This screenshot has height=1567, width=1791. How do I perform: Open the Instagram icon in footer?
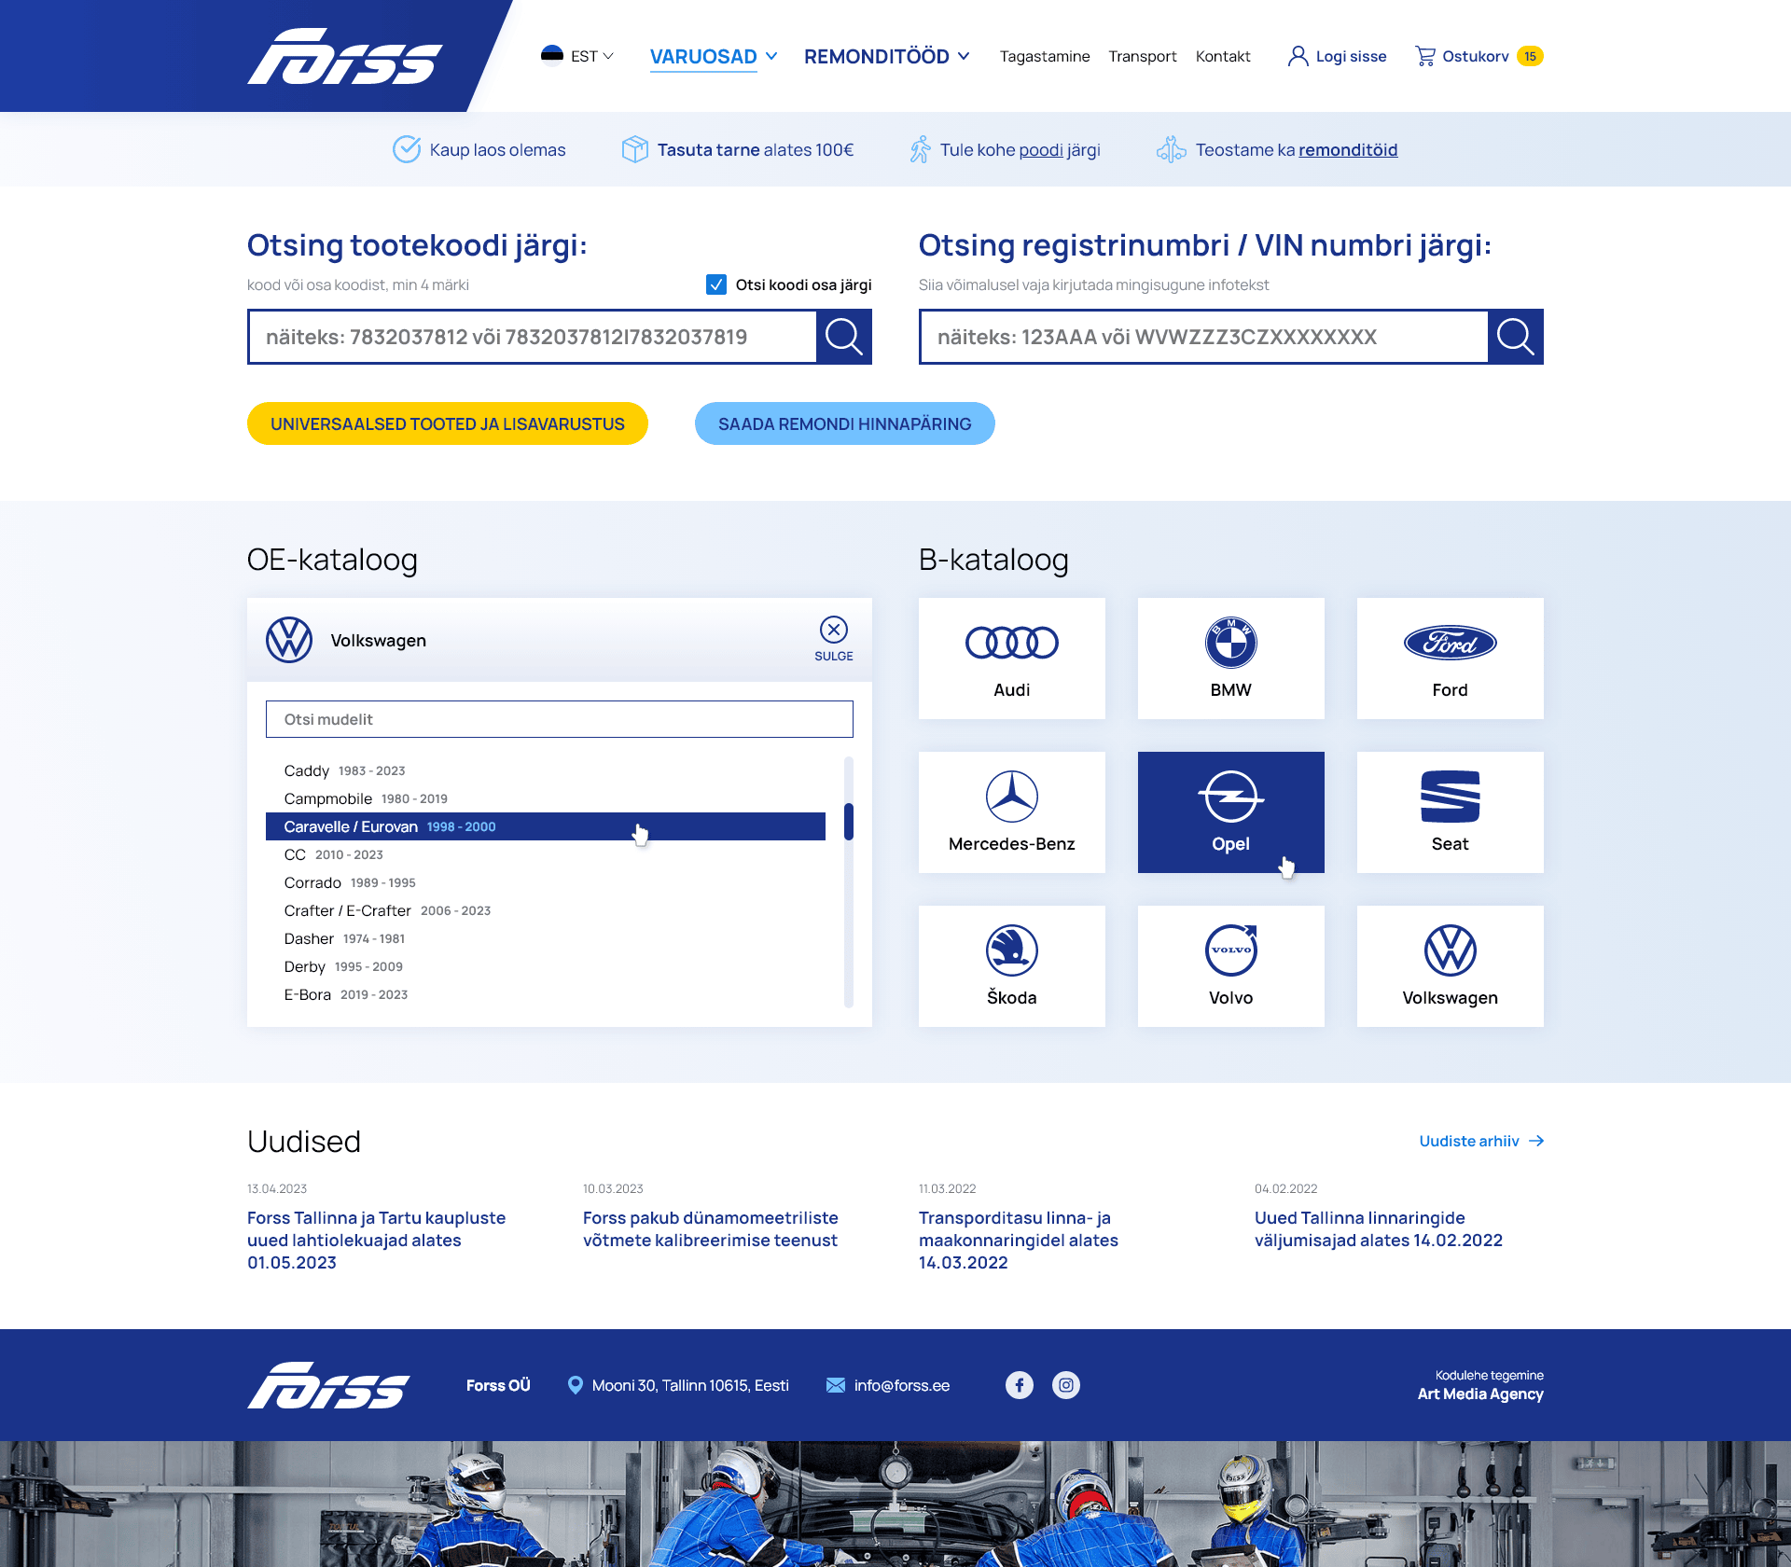1066,1385
